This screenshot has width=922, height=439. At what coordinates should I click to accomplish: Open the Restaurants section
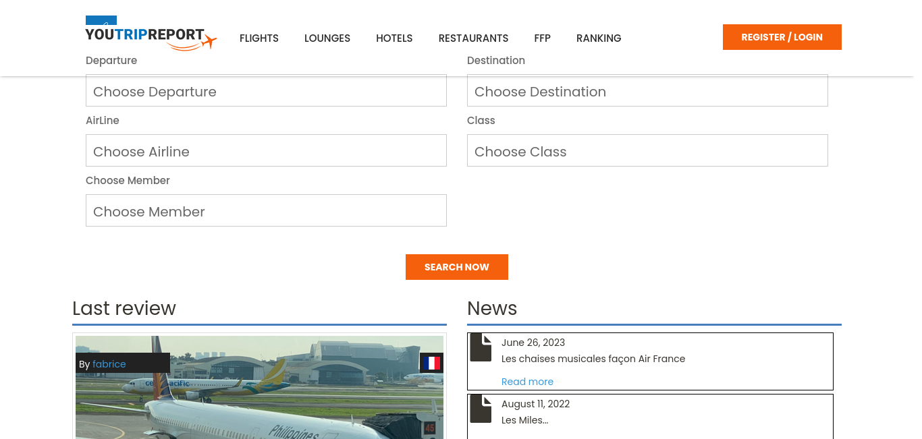(473, 38)
